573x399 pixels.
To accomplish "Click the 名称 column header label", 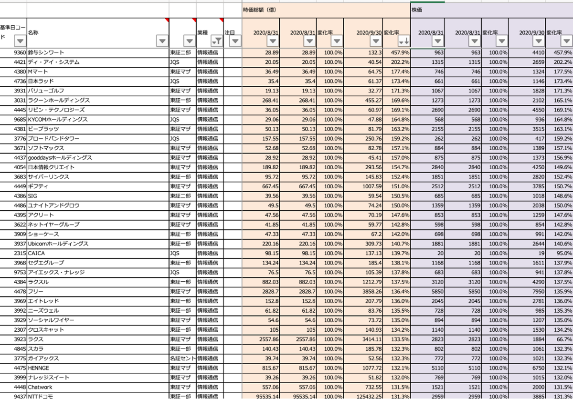I will [33, 32].
